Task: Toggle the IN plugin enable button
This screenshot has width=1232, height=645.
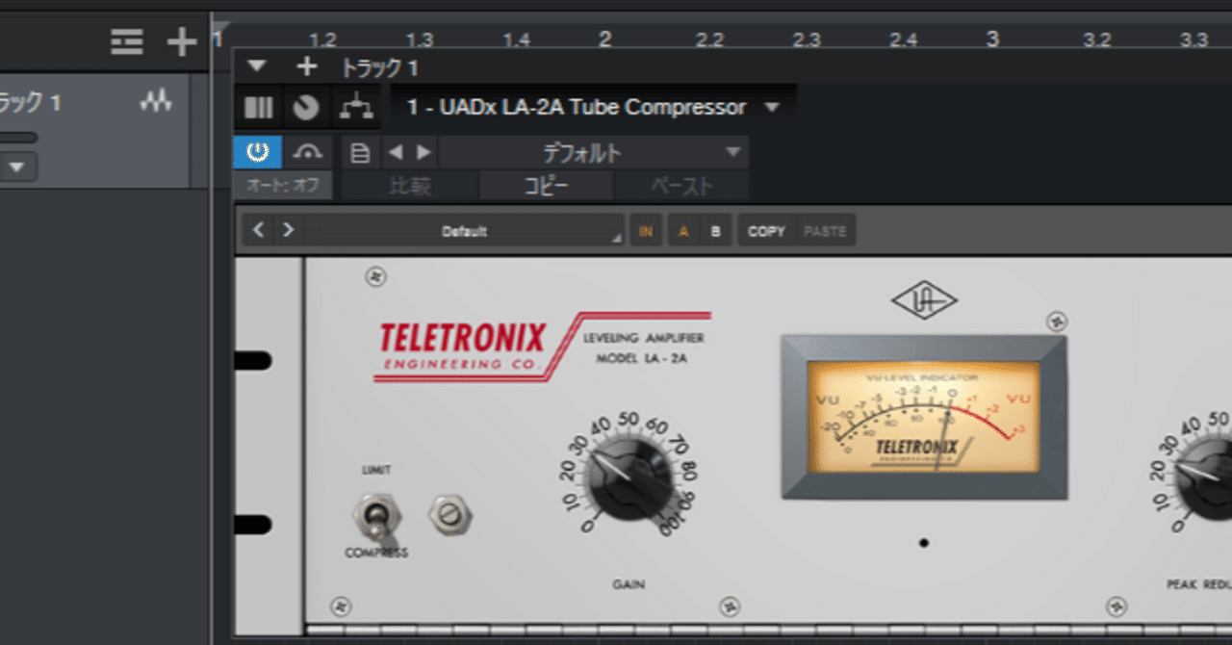Action: (x=646, y=231)
